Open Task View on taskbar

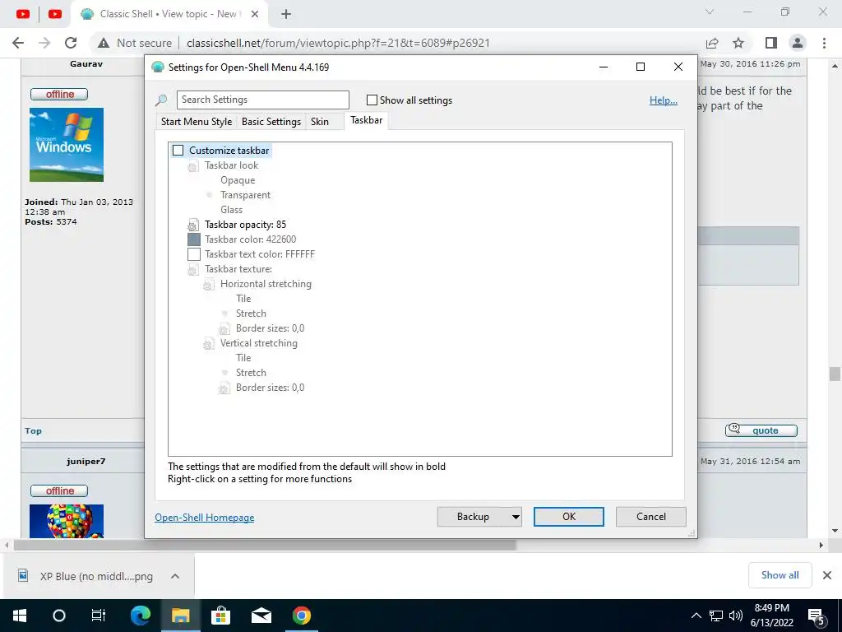(x=99, y=616)
